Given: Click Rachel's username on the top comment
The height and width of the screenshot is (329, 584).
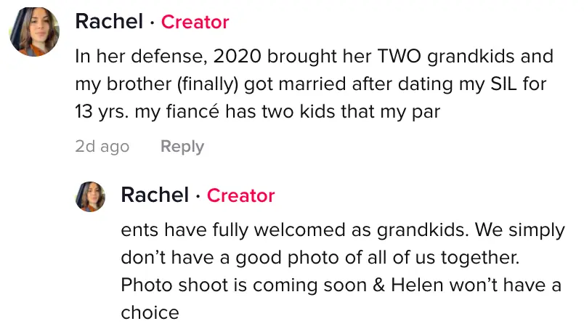Looking at the screenshot, I should [109, 22].
